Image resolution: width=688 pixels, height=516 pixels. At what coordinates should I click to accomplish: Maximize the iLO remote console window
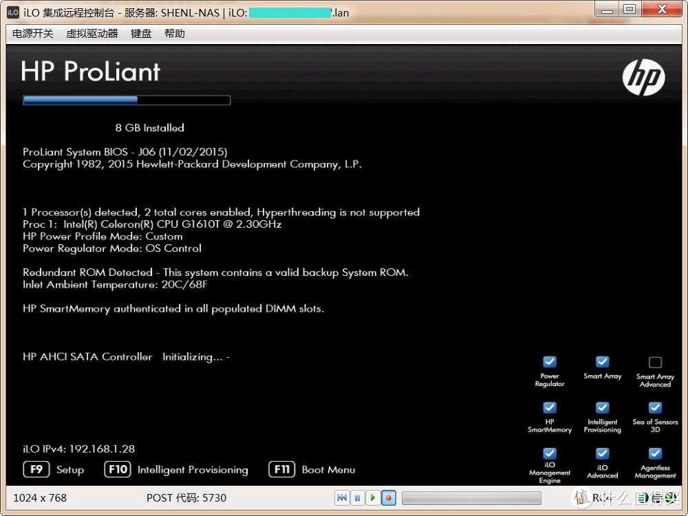(x=630, y=9)
